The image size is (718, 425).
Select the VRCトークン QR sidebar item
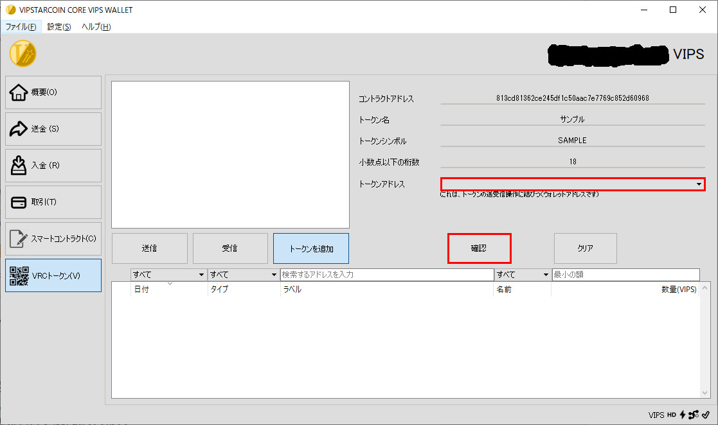tap(53, 275)
